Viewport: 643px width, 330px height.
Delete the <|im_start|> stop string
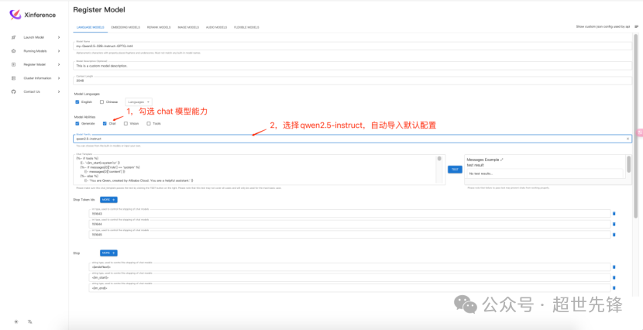tap(614, 277)
